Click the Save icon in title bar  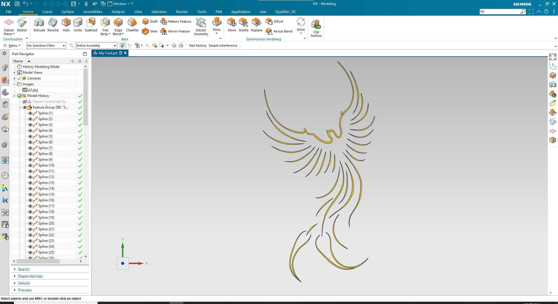17,4
